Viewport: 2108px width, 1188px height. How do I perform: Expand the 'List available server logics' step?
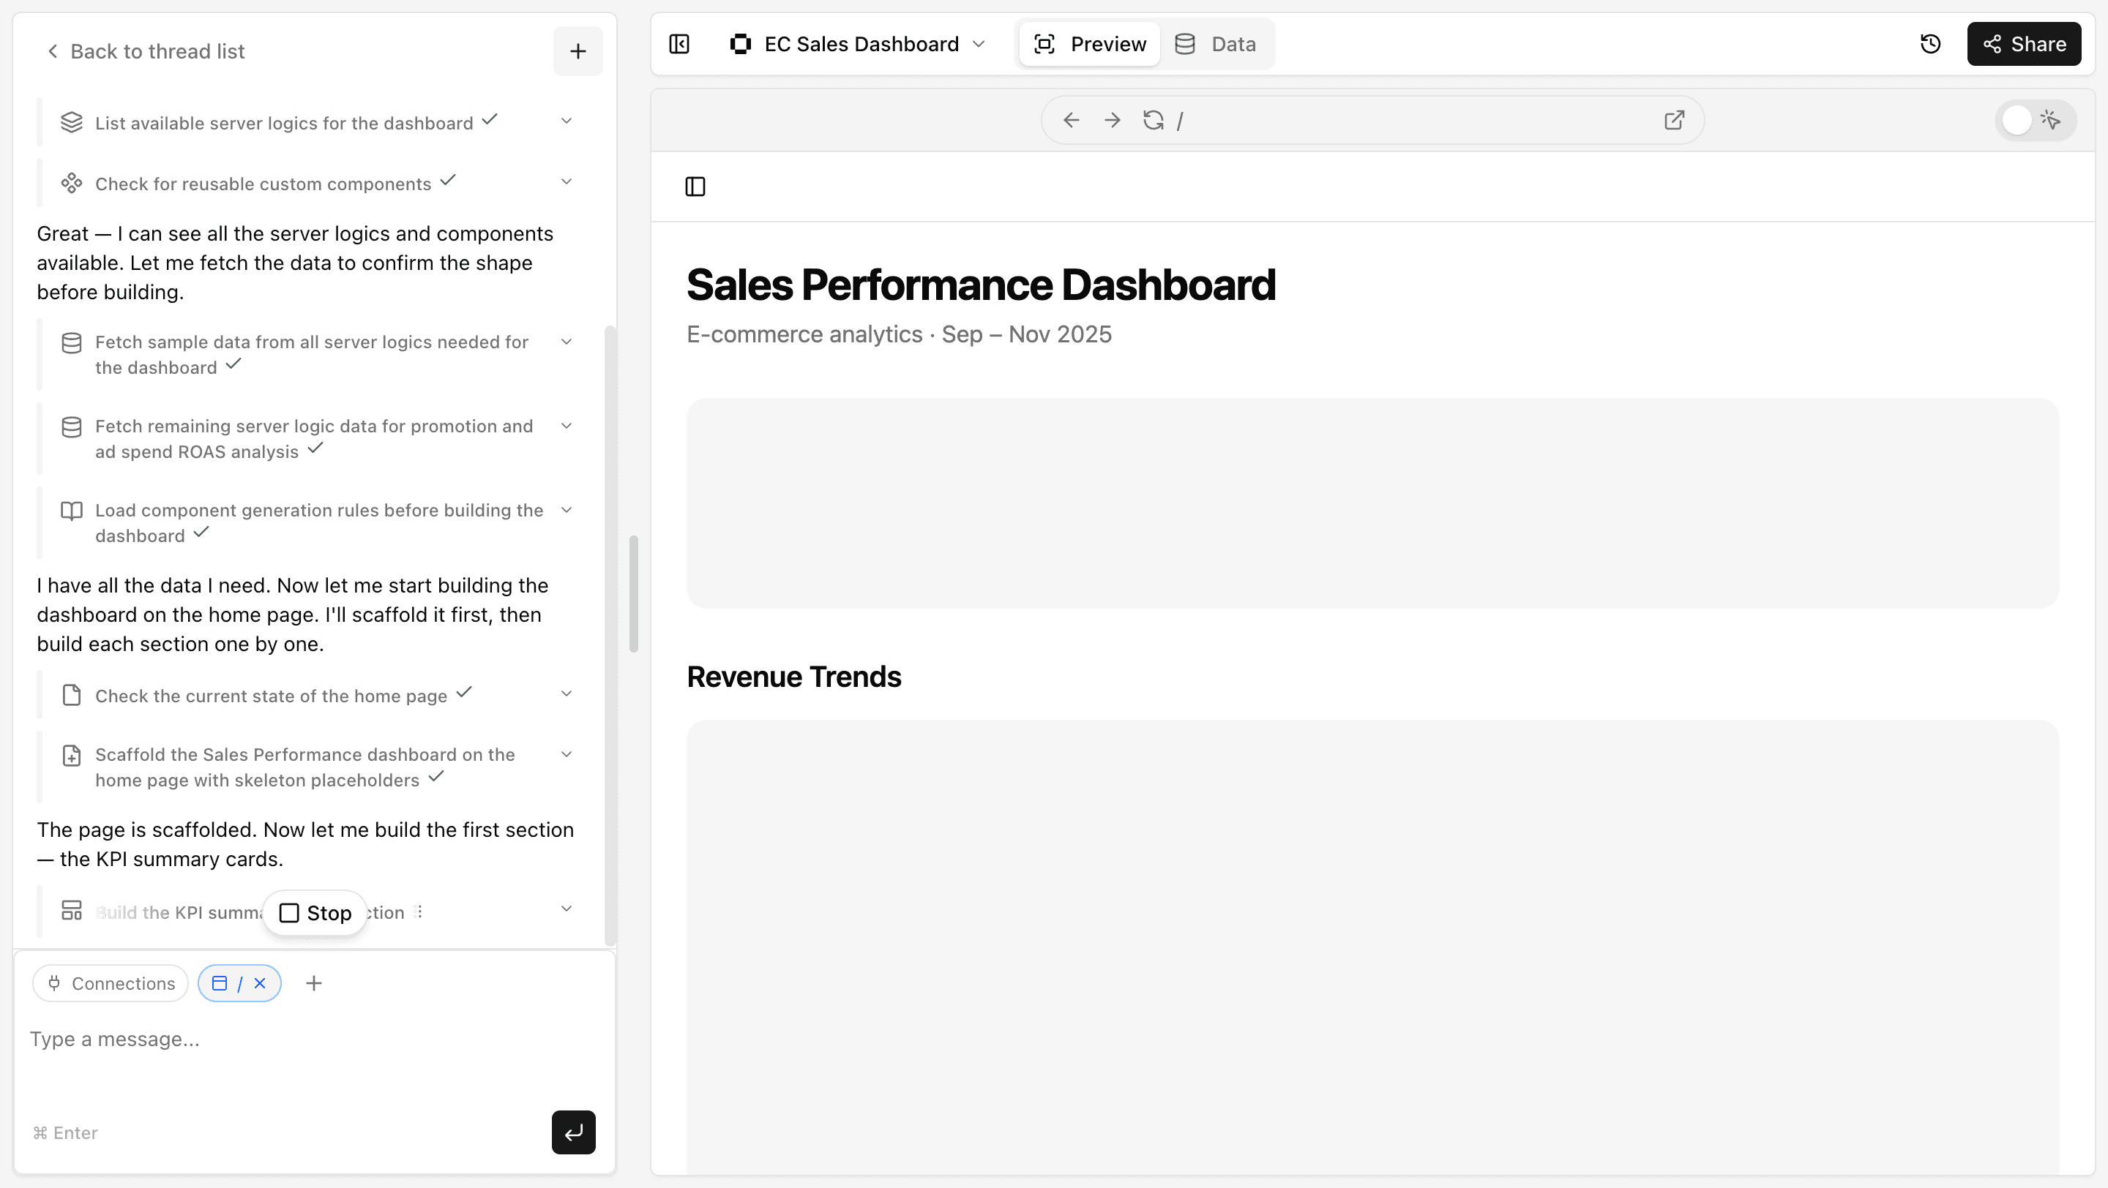coord(567,120)
